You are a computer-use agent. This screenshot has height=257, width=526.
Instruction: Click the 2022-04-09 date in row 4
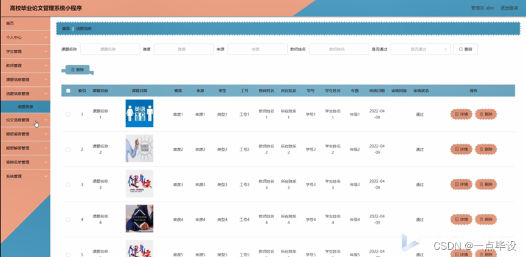click(377, 219)
